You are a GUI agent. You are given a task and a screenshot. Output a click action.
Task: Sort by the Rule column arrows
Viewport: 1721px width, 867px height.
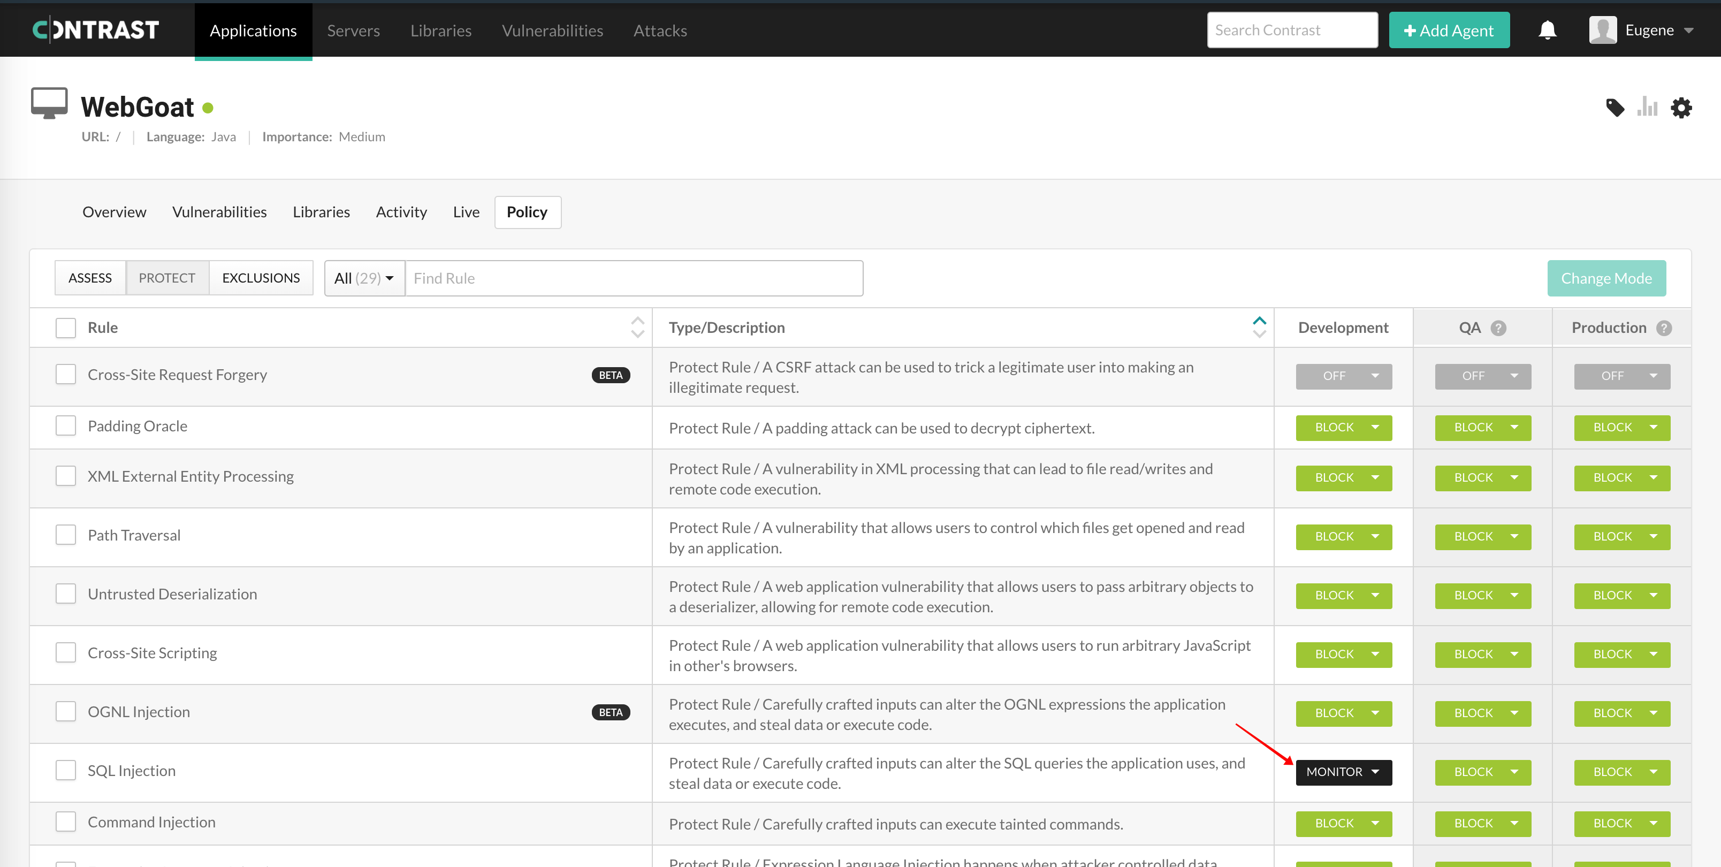click(637, 328)
